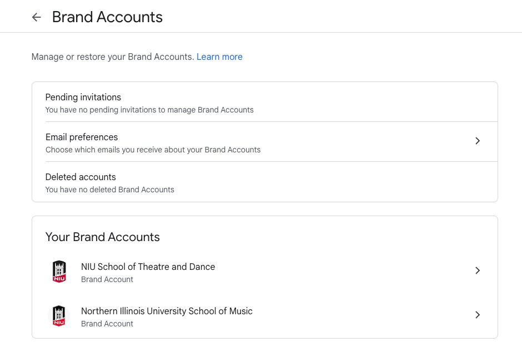Screen dimensions: 522x358
Task: Click 'You have no deleted Brand Accounts' text
Action: [109, 190]
